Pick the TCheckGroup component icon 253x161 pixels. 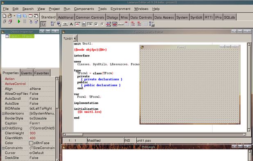point(139,24)
